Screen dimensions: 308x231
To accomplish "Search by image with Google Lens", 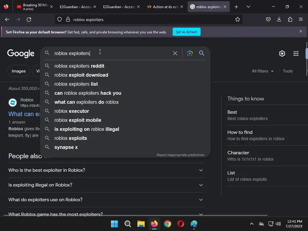I will pos(190,53).
